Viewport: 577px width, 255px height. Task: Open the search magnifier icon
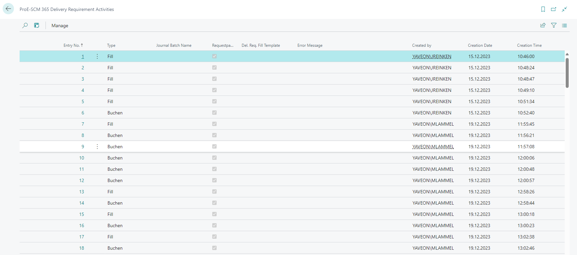25,26
